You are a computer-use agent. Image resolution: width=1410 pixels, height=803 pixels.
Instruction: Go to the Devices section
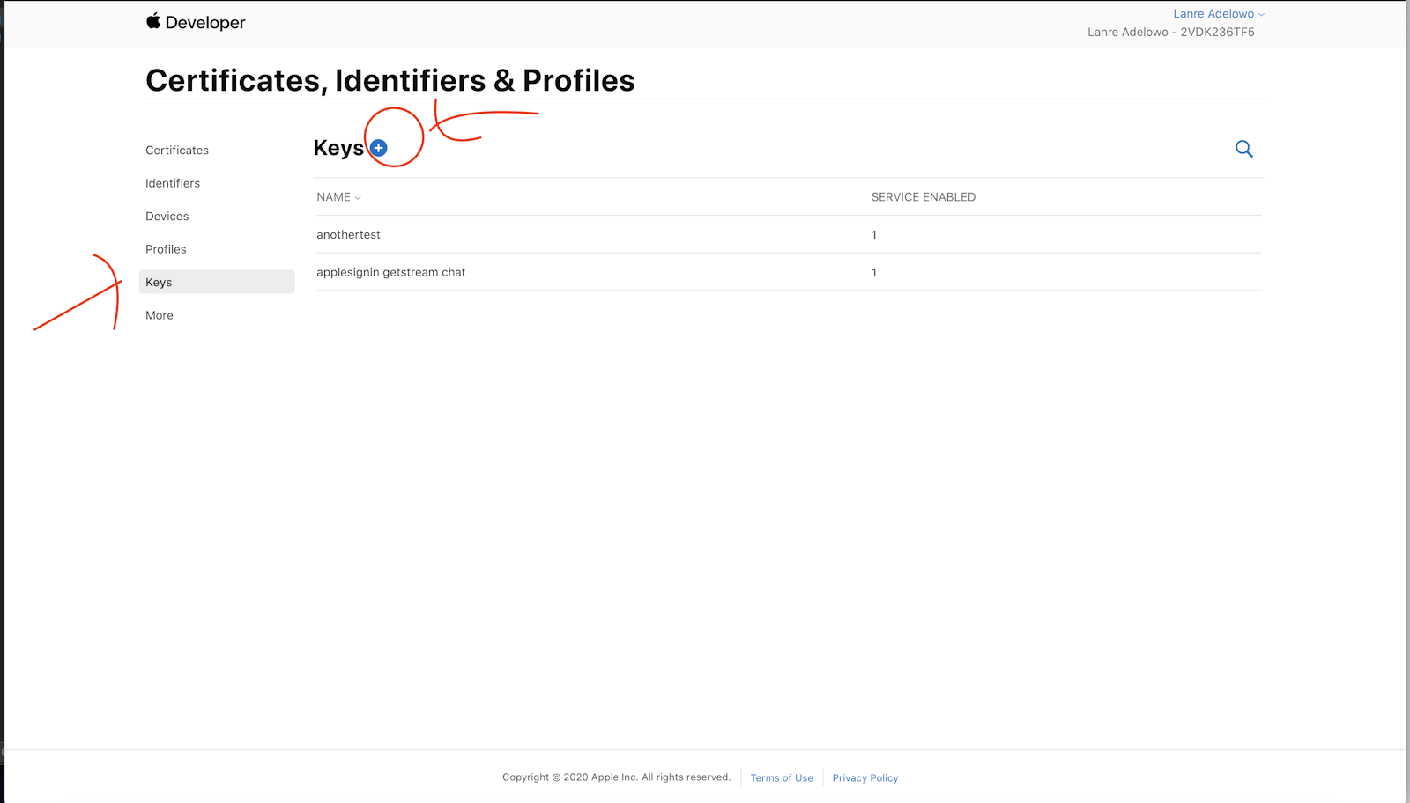[167, 216]
